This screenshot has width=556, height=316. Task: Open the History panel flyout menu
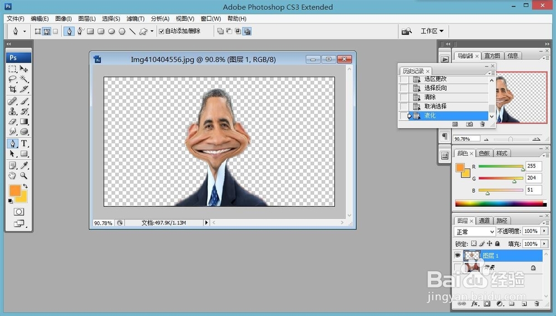click(x=492, y=73)
